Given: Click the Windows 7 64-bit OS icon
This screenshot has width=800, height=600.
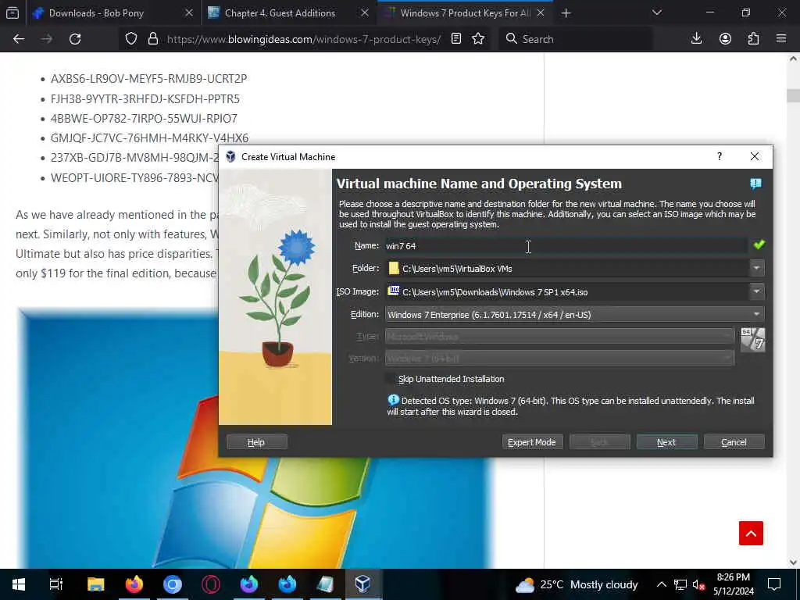Looking at the screenshot, I should click(x=752, y=340).
